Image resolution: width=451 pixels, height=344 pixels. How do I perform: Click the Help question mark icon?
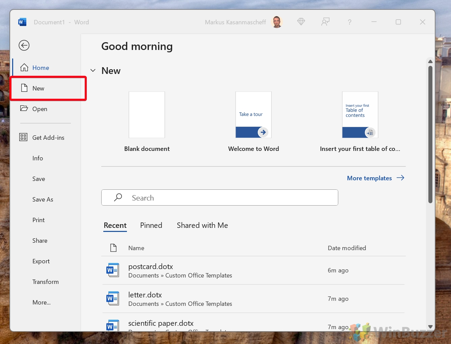click(349, 22)
